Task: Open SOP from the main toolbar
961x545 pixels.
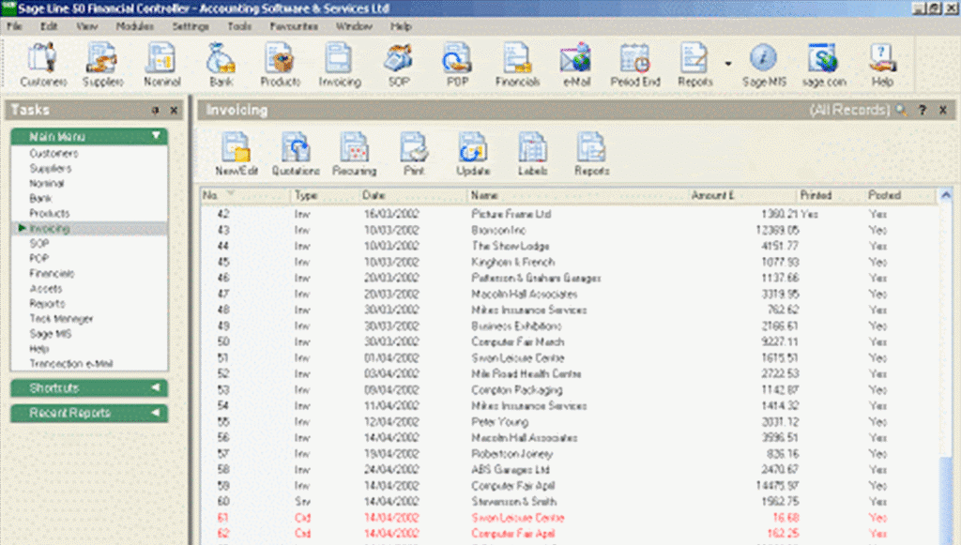Action: 398,65
